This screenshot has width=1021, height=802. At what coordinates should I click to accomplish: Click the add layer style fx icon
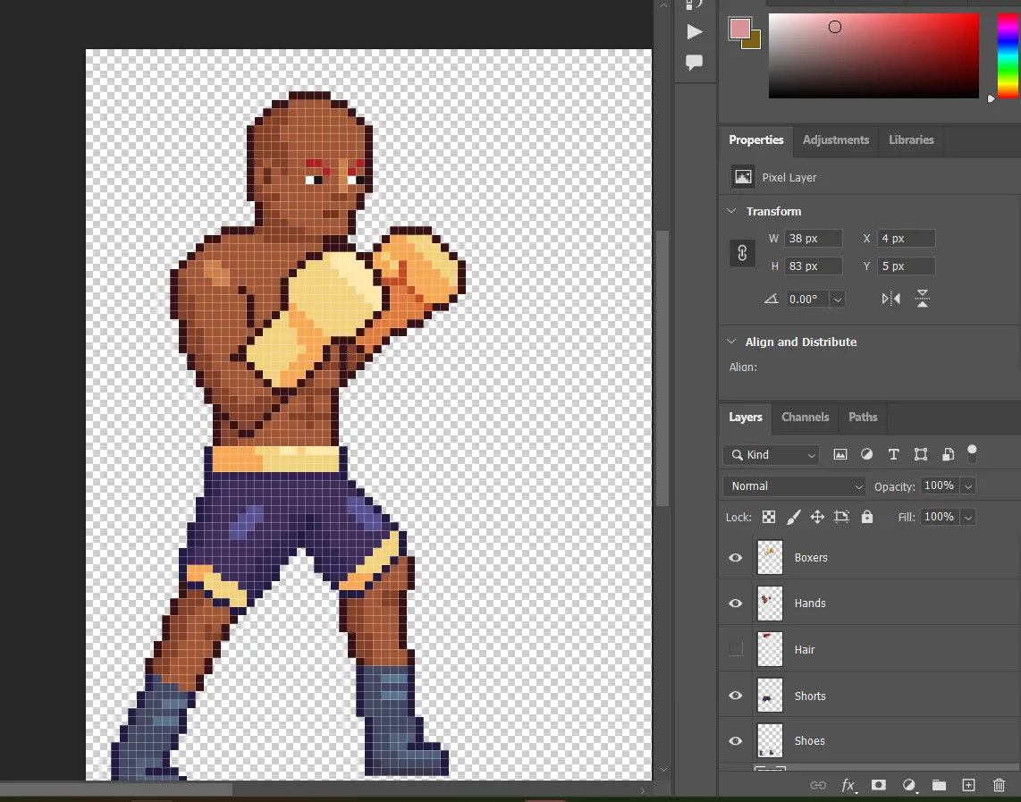click(848, 785)
